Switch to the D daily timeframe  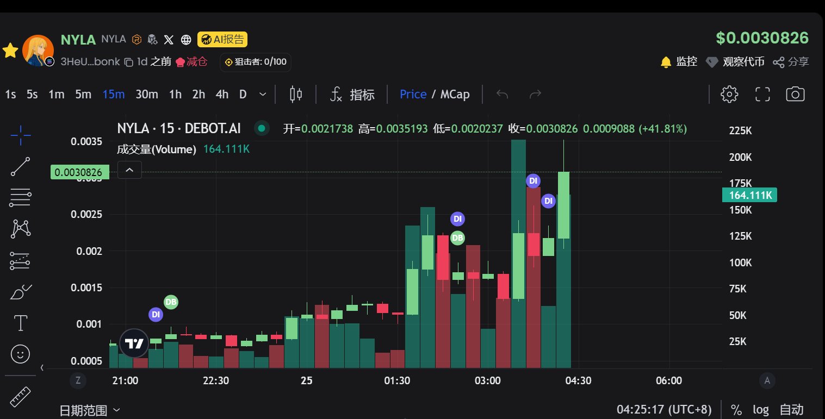coord(243,94)
